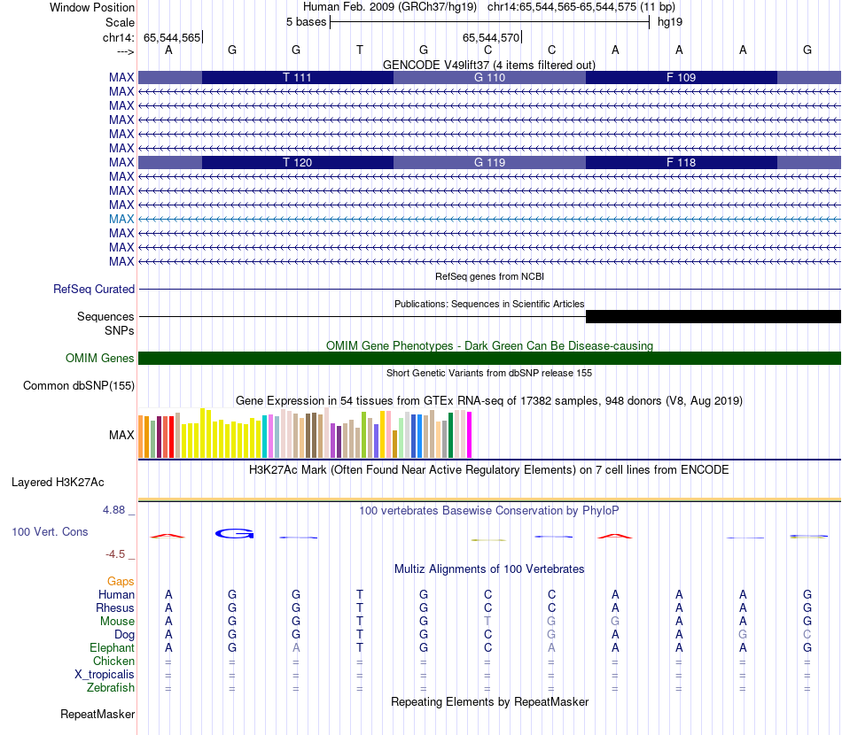The width and height of the screenshot is (842, 735).
Task: Click the Zebrafish species label
Action: click(111, 687)
